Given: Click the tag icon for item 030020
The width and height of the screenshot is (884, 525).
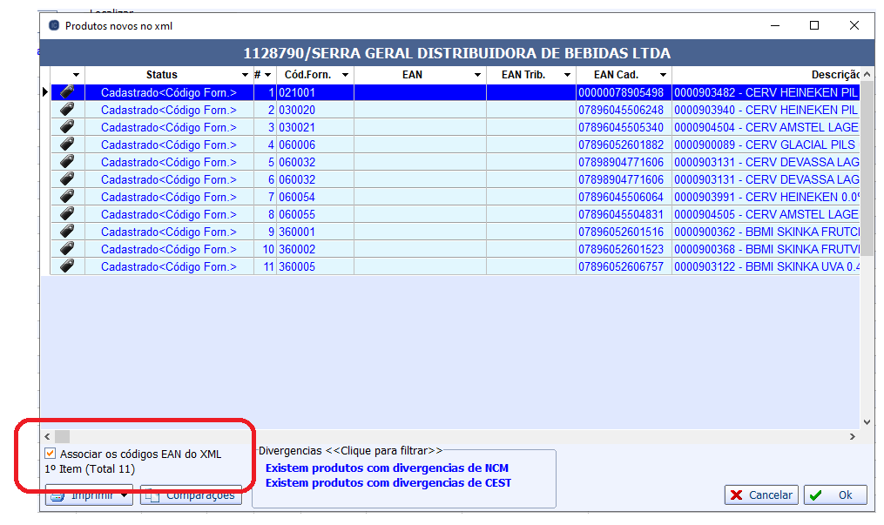Looking at the screenshot, I should [67, 110].
